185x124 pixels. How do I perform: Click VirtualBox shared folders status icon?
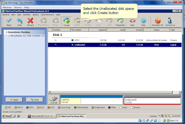[155, 121]
